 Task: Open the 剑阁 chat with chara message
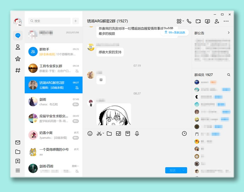[x=54, y=102]
